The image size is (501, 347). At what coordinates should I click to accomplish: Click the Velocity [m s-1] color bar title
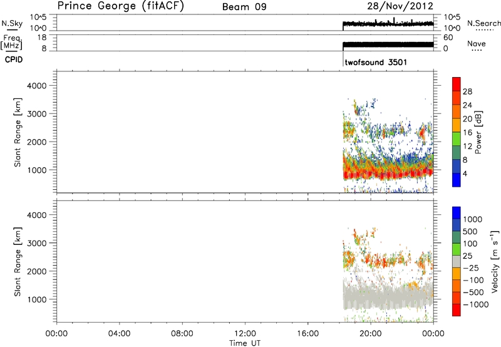point(495,261)
